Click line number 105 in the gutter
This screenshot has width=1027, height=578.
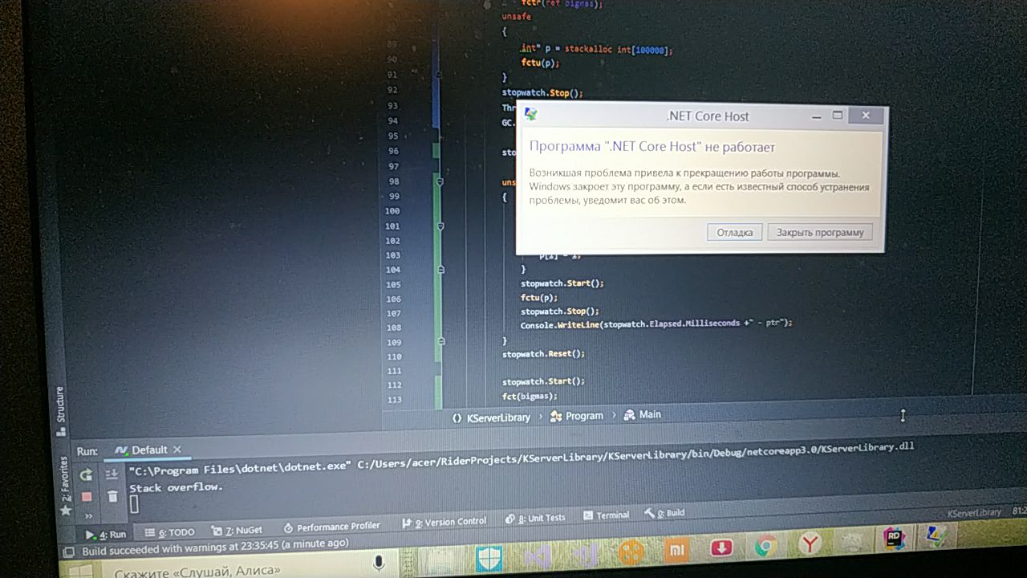[393, 285]
